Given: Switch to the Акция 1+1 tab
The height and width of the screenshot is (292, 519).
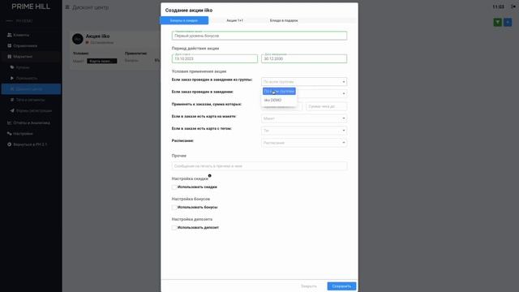Looking at the screenshot, I should click(x=234, y=20).
